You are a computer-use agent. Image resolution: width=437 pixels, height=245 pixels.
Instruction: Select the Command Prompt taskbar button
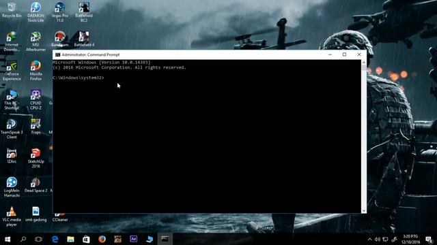pos(165,239)
